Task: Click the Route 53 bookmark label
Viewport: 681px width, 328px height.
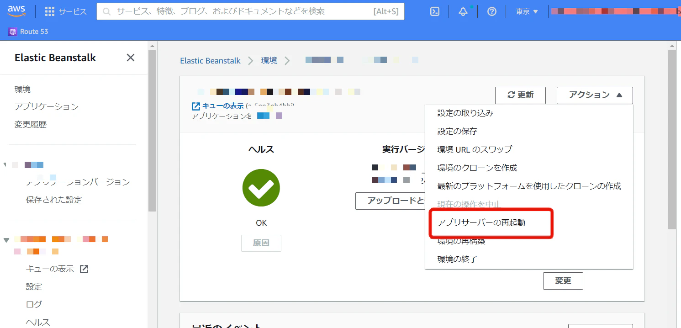Action: (34, 32)
